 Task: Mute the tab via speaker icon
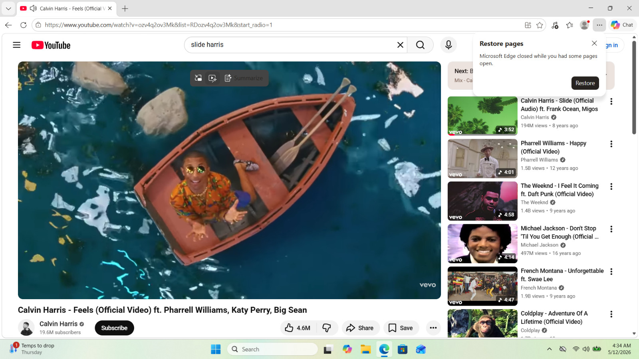[34, 8]
